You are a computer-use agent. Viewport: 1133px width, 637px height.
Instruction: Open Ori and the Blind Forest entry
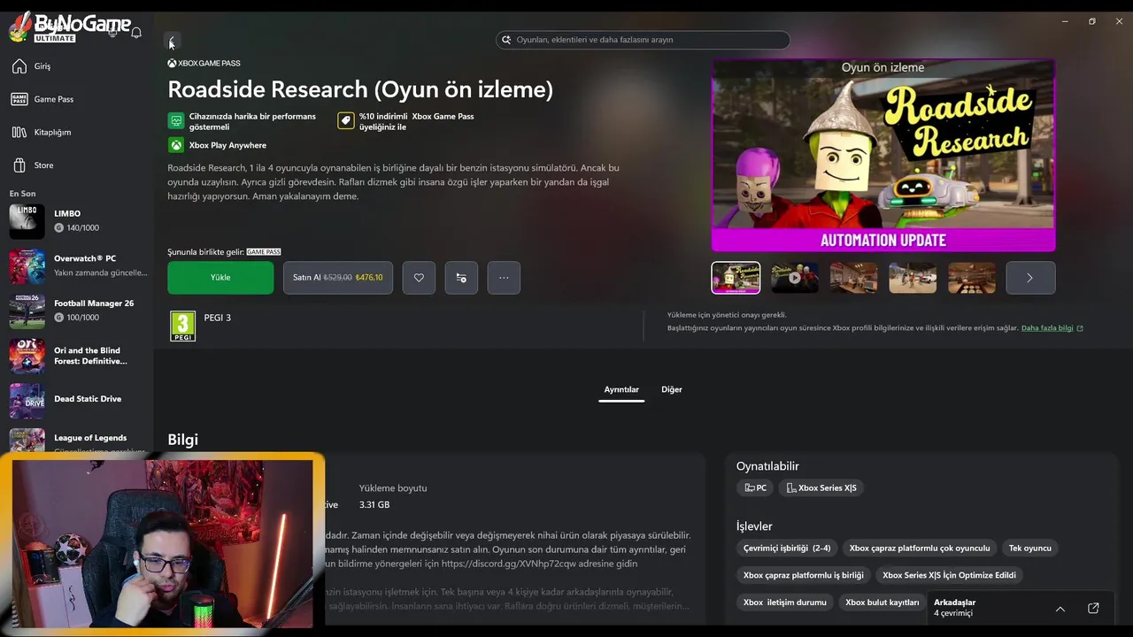pos(76,356)
